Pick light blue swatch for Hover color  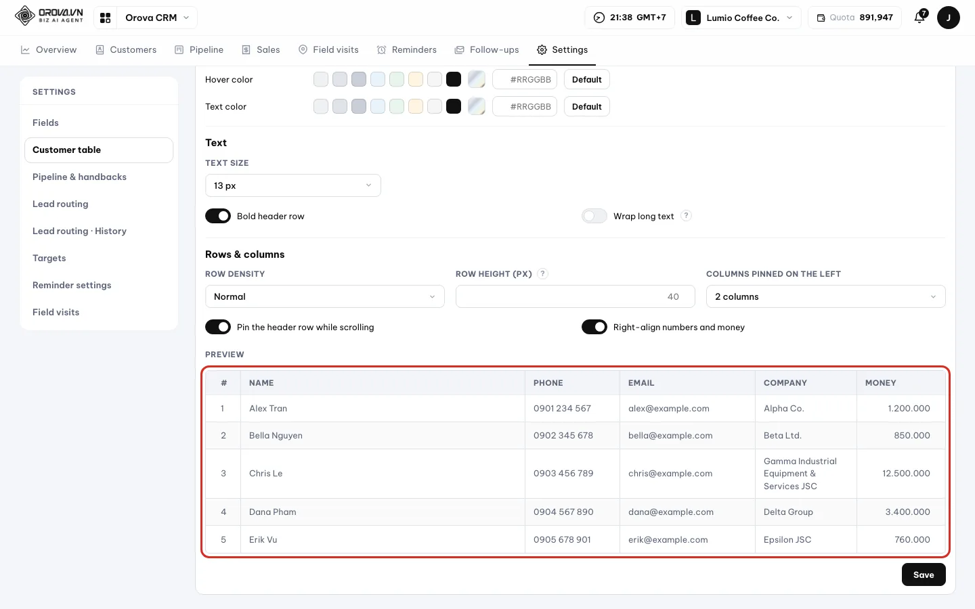tap(378, 79)
